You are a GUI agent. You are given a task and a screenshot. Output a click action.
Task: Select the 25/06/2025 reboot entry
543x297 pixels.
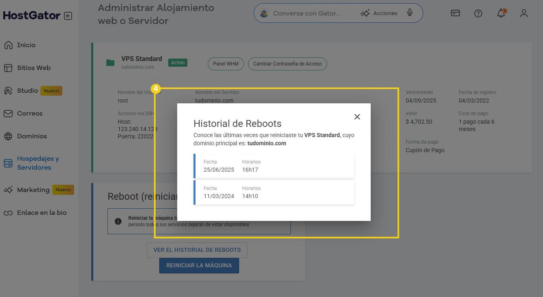[274, 166]
